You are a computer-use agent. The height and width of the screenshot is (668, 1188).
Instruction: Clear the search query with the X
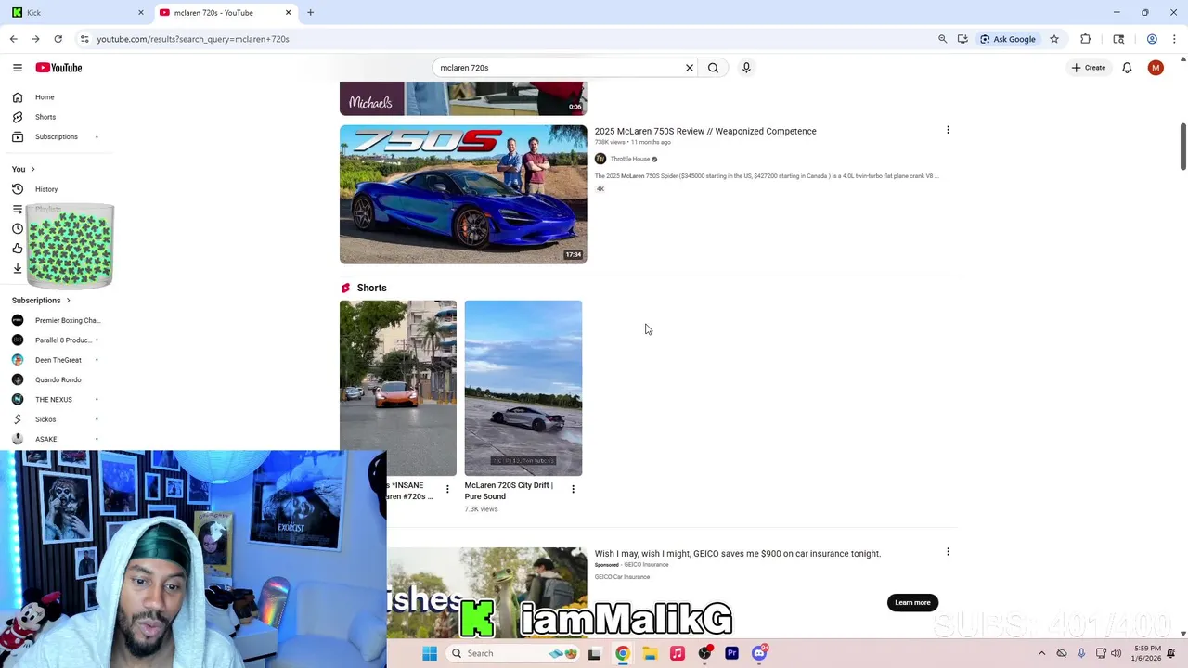tap(690, 68)
